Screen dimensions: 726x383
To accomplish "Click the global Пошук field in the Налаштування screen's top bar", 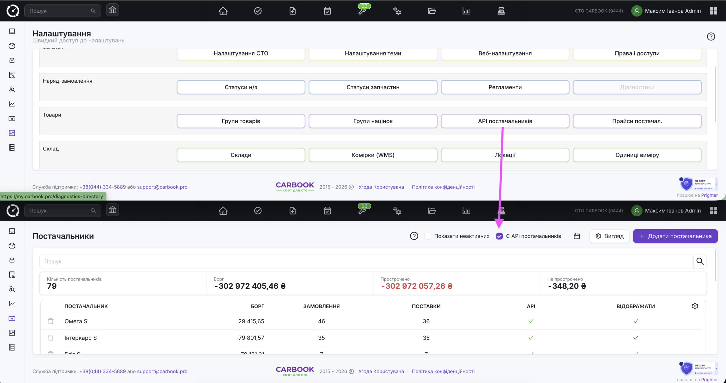I will tap(63, 11).
